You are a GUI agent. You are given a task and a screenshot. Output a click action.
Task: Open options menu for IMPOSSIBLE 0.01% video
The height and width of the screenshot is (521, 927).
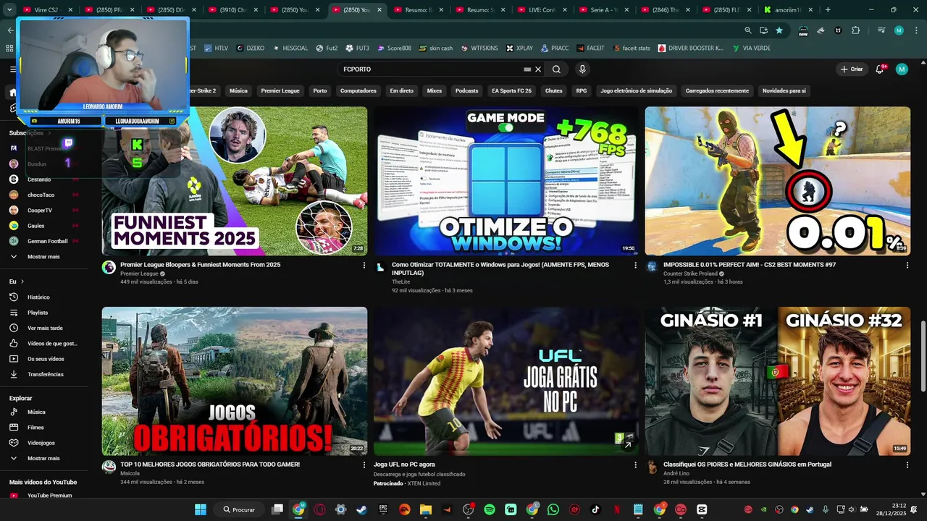pyautogui.click(x=907, y=266)
